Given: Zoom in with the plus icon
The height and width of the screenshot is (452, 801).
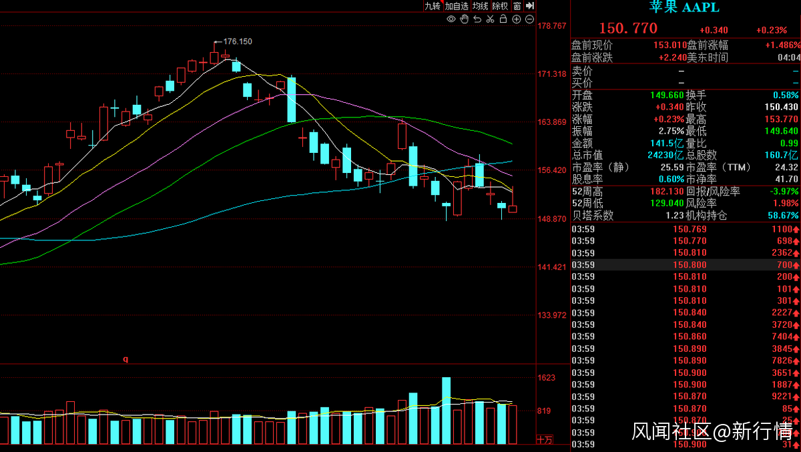Looking at the screenshot, I should click(516, 19).
